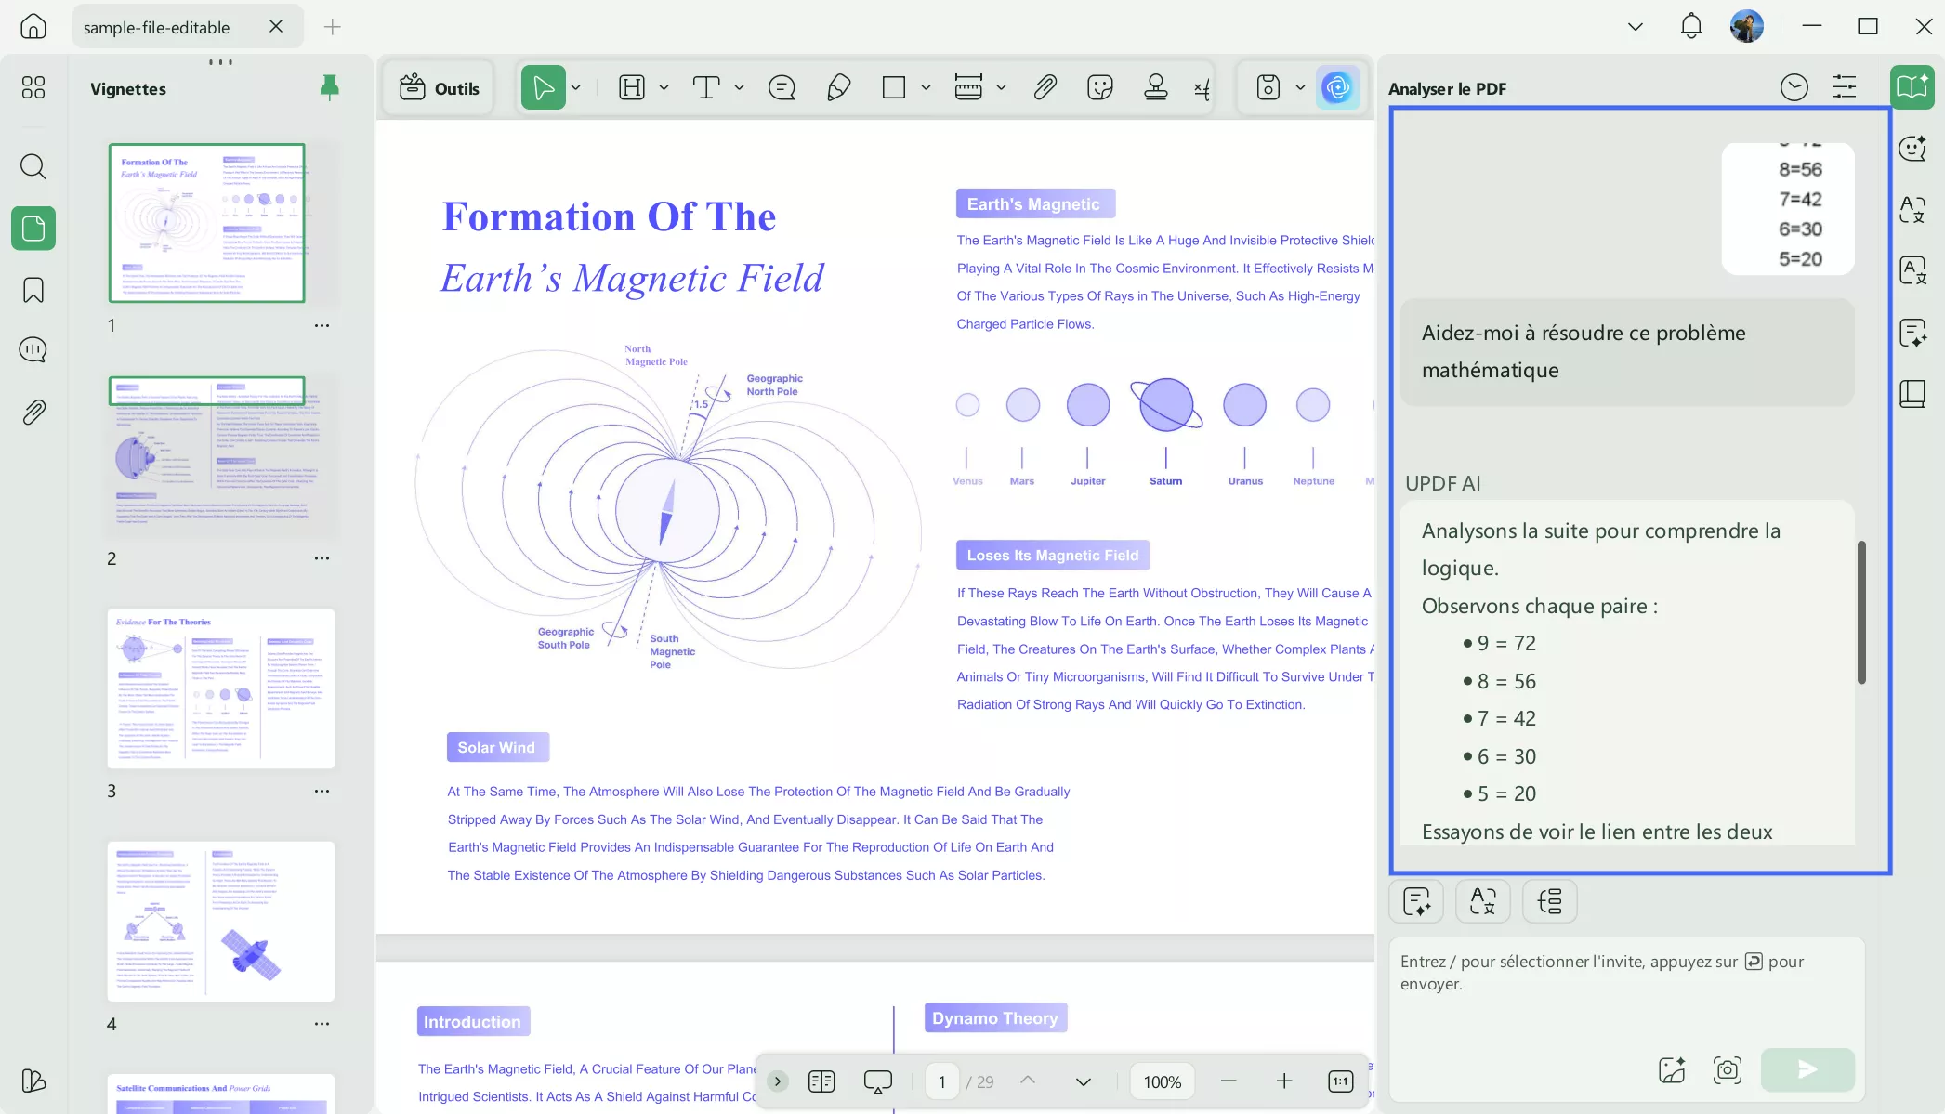1945x1114 pixels.
Task: Open the 100% zoom level dropdown
Action: click(x=1162, y=1081)
